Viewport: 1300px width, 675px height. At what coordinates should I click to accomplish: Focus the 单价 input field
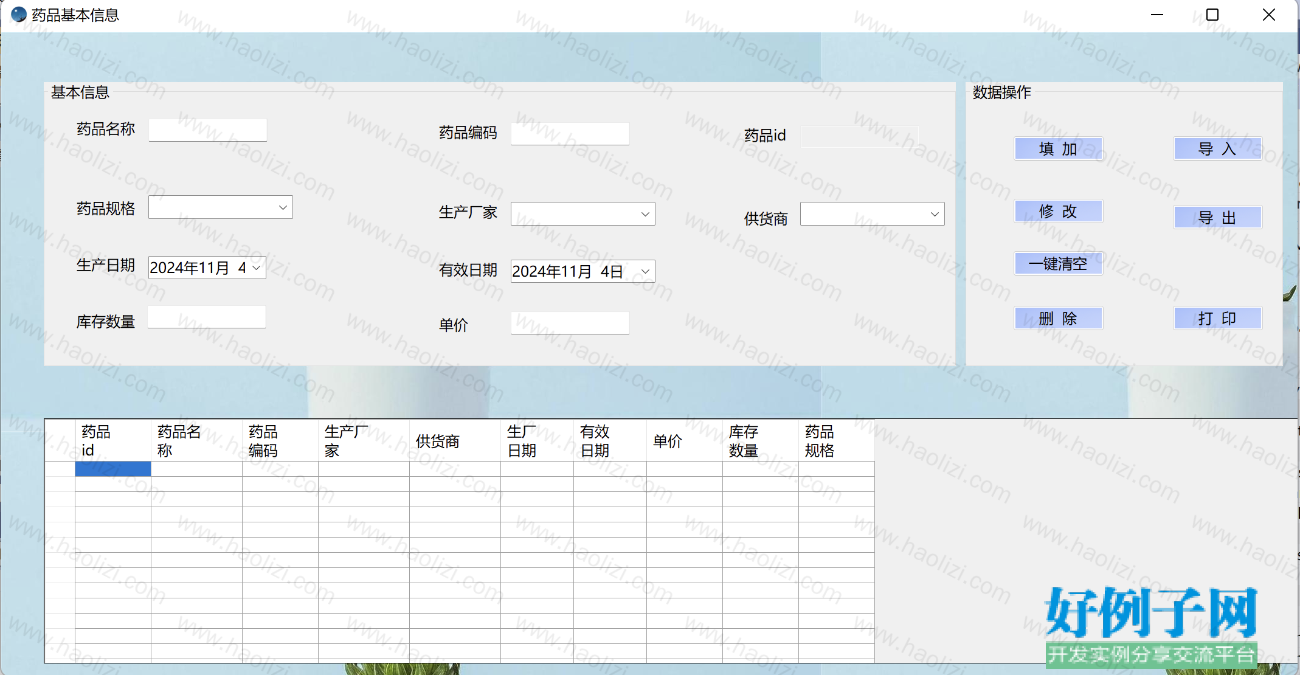click(570, 323)
